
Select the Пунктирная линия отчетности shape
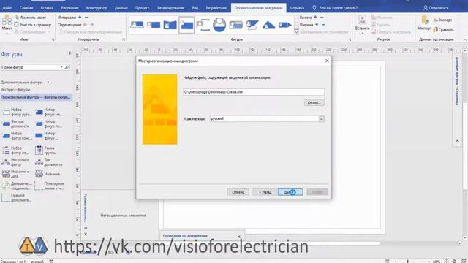(50, 186)
